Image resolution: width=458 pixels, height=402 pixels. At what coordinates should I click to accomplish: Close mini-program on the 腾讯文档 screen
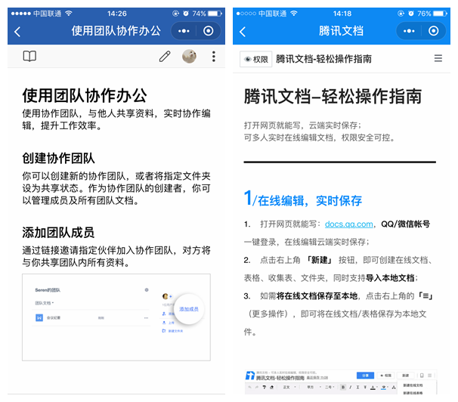pyautogui.click(x=433, y=31)
